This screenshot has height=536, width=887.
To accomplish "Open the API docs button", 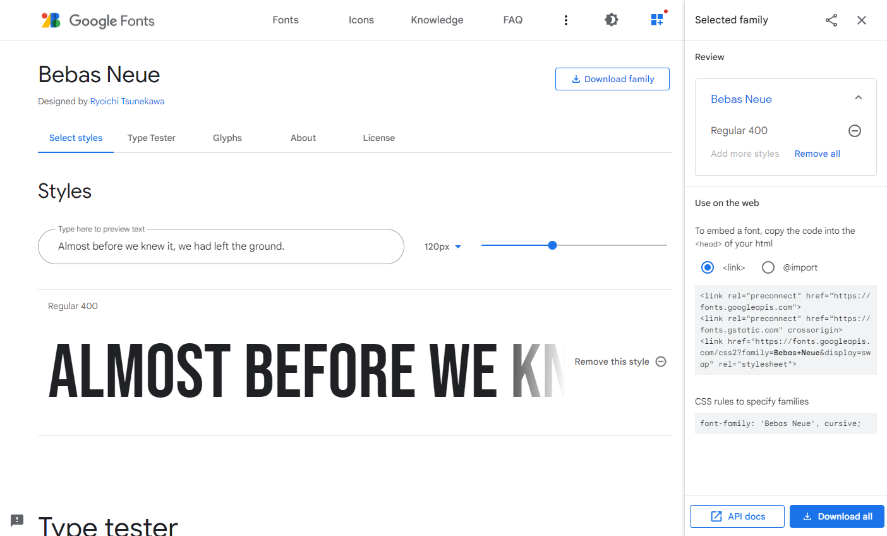I will pyautogui.click(x=737, y=516).
